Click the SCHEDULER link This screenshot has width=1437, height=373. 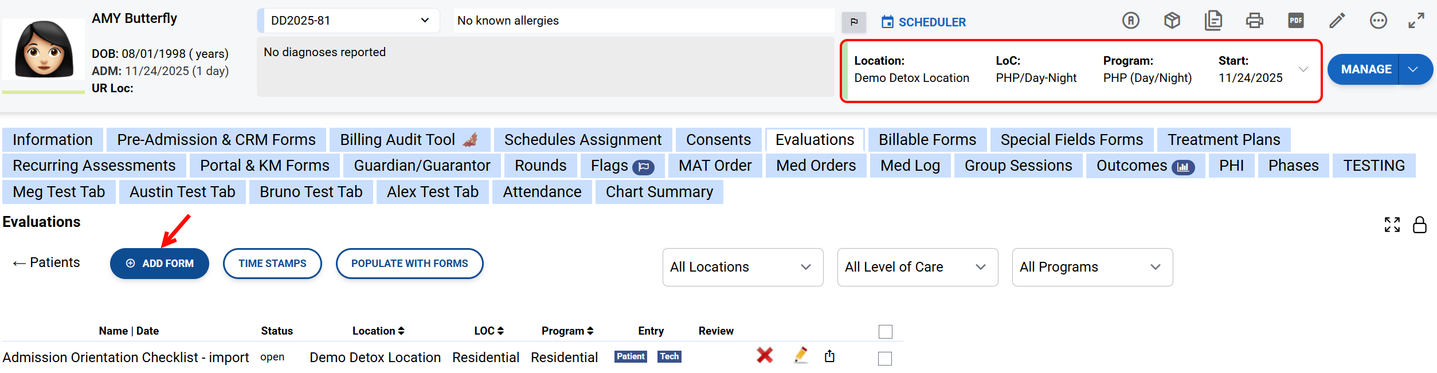pos(923,22)
